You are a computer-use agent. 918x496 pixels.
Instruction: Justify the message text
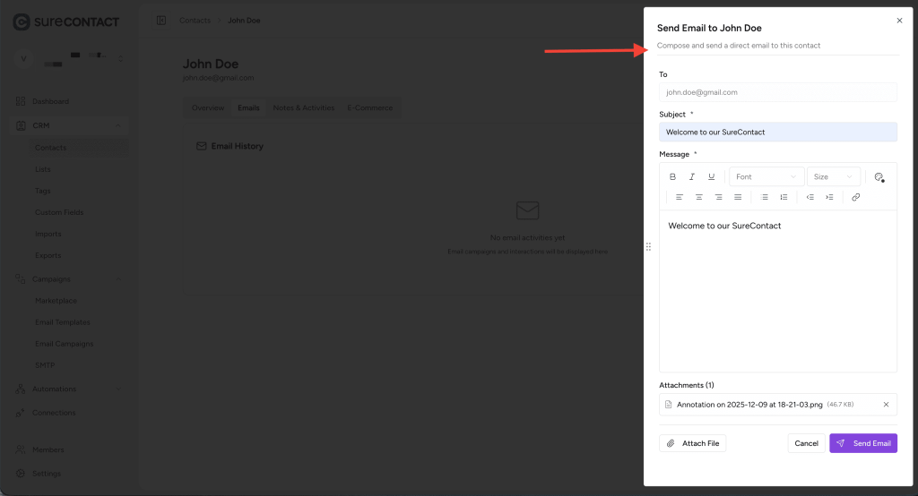[x=738, y=197]
